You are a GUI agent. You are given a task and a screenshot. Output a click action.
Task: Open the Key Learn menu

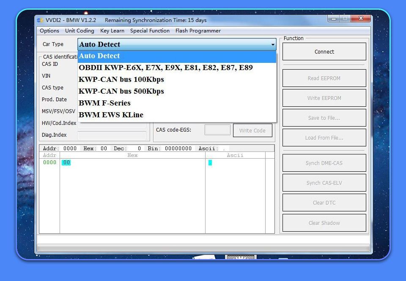pos(112,31)
